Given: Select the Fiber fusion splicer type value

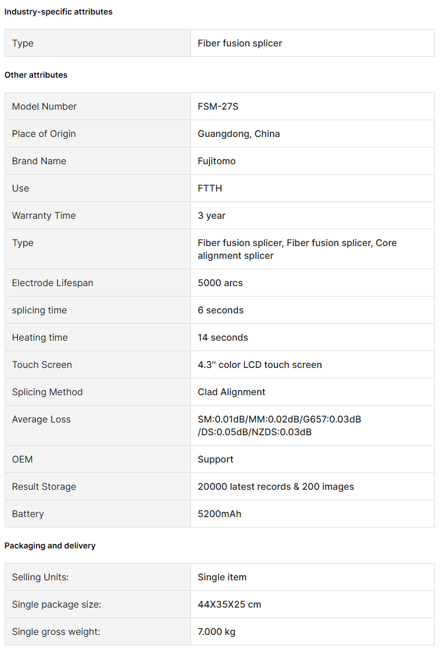Looking at the screenshot, I should click(x=240, y=43).
